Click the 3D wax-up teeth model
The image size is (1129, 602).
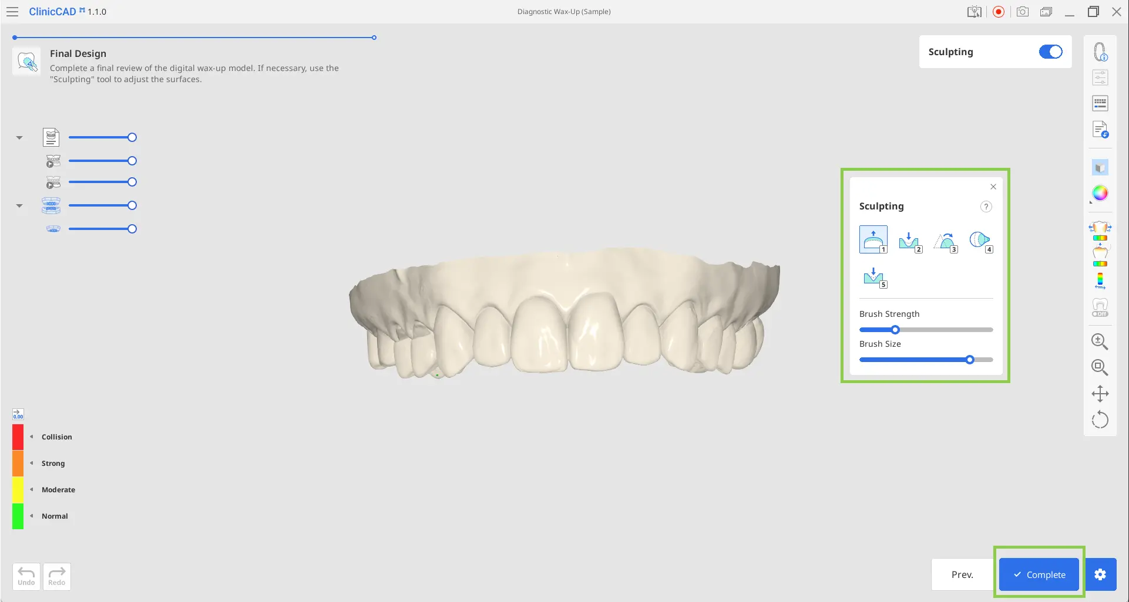pyautogui.click(x=564, y=314)
